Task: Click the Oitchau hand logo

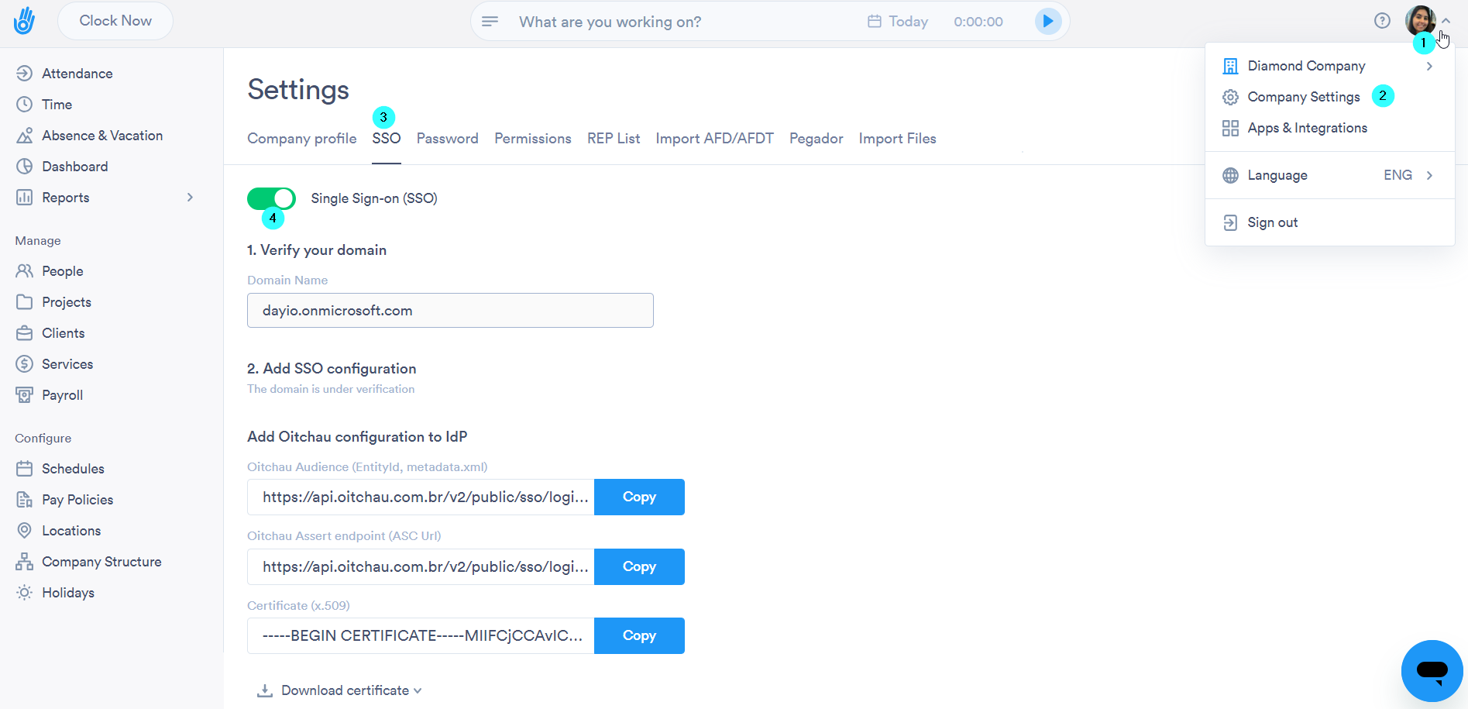Action: pyautogui.click(x=25, y=21)
